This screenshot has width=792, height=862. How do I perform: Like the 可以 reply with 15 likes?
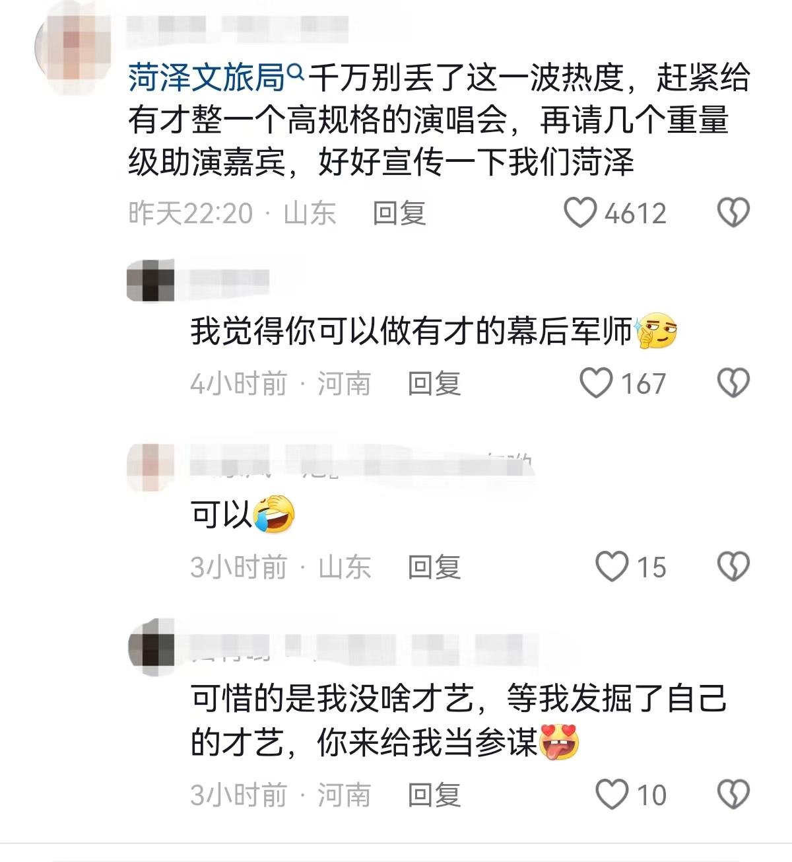click(x=612, y=567)
